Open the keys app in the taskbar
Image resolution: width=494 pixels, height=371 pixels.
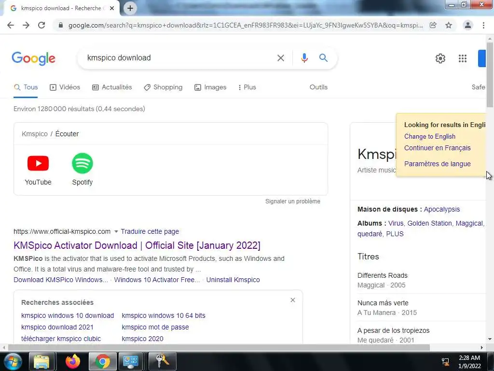click(x=162, y=361)
